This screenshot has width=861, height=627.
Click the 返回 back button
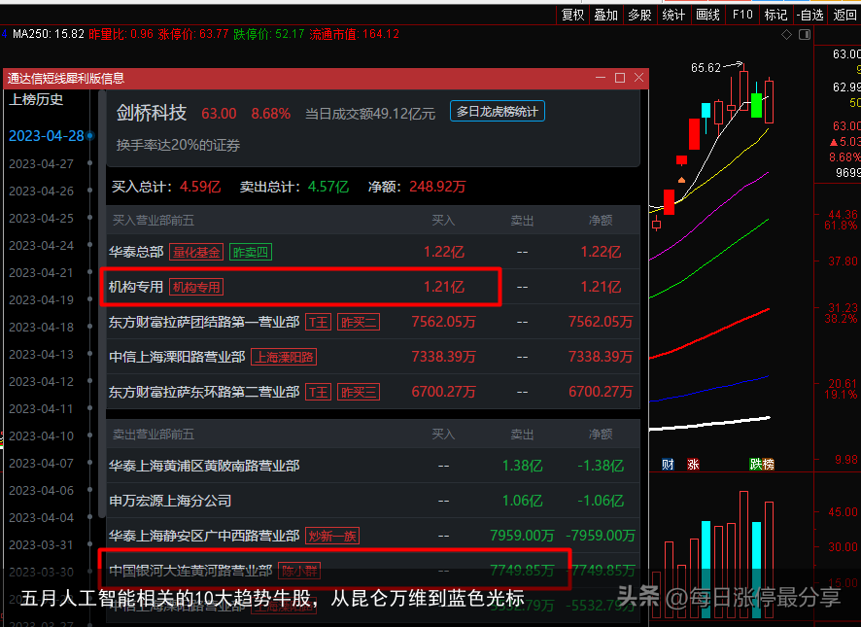tap(844, 15)
